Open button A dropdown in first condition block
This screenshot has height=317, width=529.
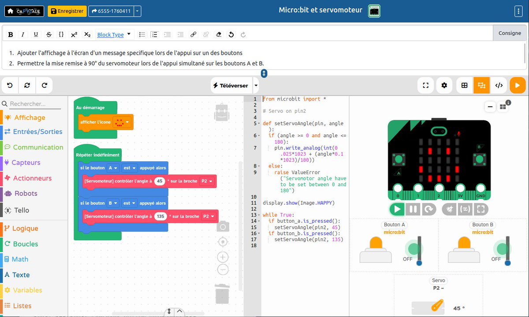click(113, 168)
